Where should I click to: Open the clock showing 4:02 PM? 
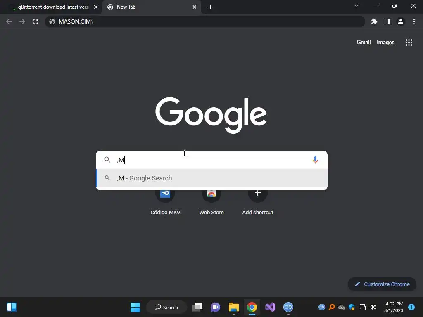click(394, 307)
